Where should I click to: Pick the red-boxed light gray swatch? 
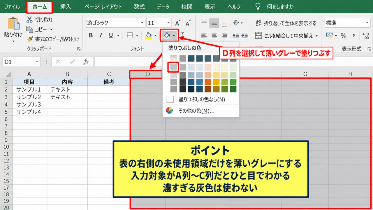point(173,67)
